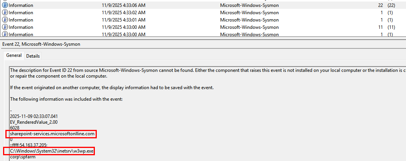Switch to the Details tab

[x=33, y=56]
